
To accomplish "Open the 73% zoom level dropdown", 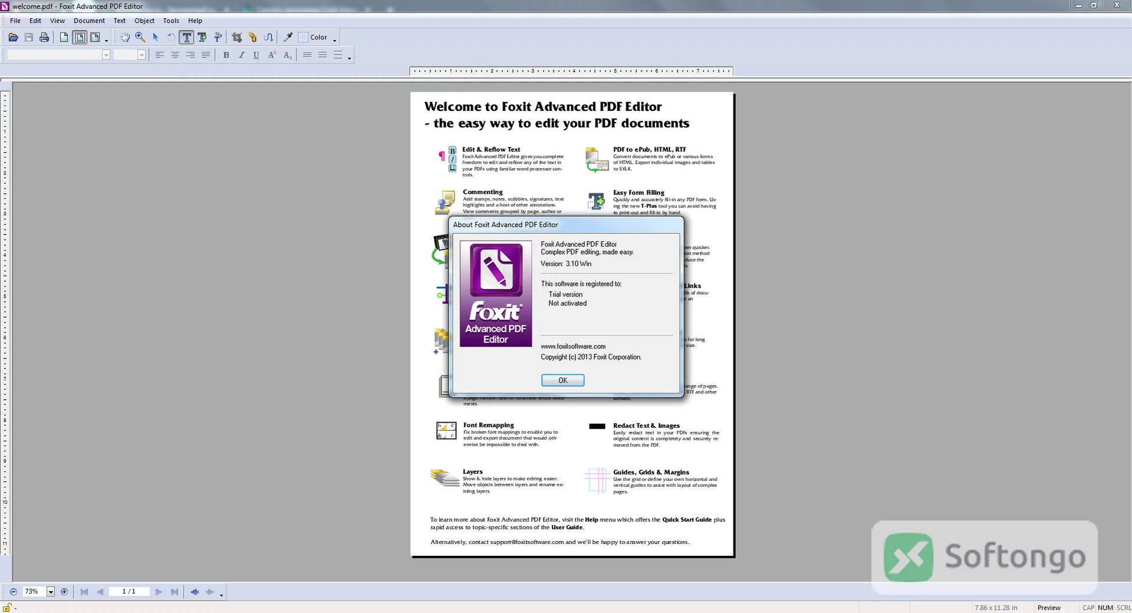I will [51, 592].
